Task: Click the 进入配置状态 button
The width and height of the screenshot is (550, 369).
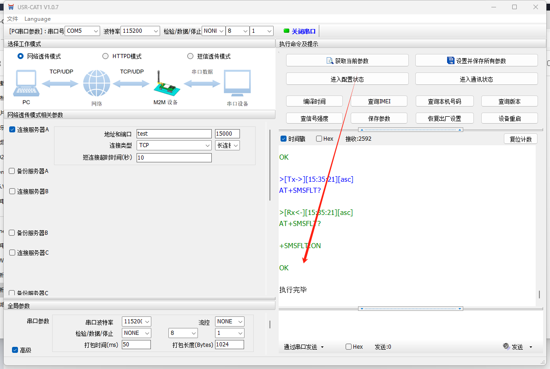Action: (x=347, y=79)
